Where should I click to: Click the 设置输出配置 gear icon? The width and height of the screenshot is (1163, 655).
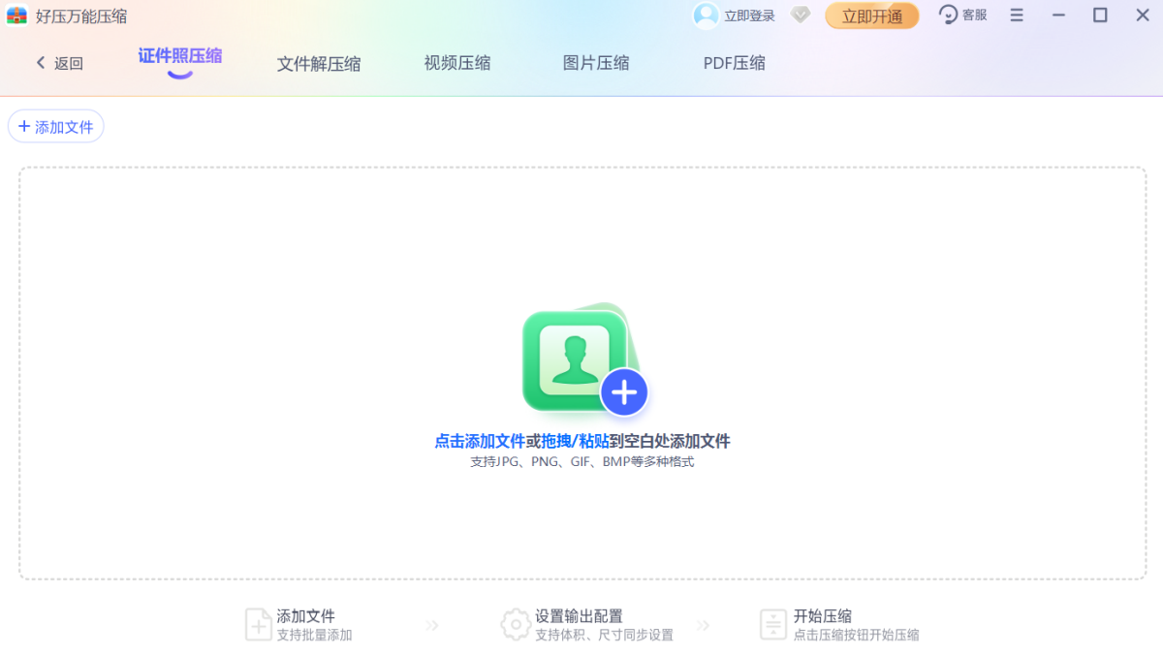tap(518, 624)
